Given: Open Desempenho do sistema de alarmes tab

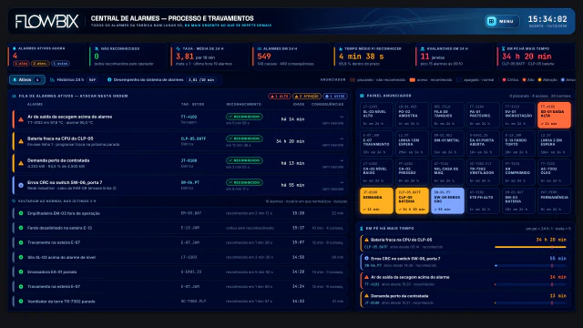Looking at the screenshot, I should (162, 79).
